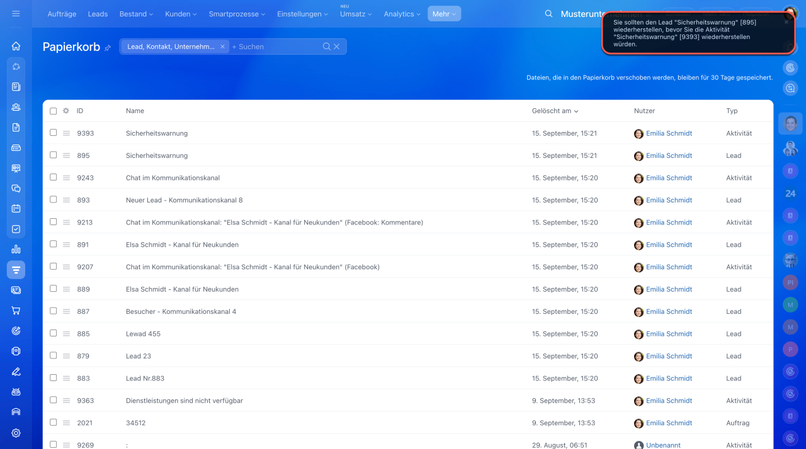Image resolution: width=806 pixels, height=449 pixels.
Task: Open row actions menu for ID 893
Action: click(66, 200)
